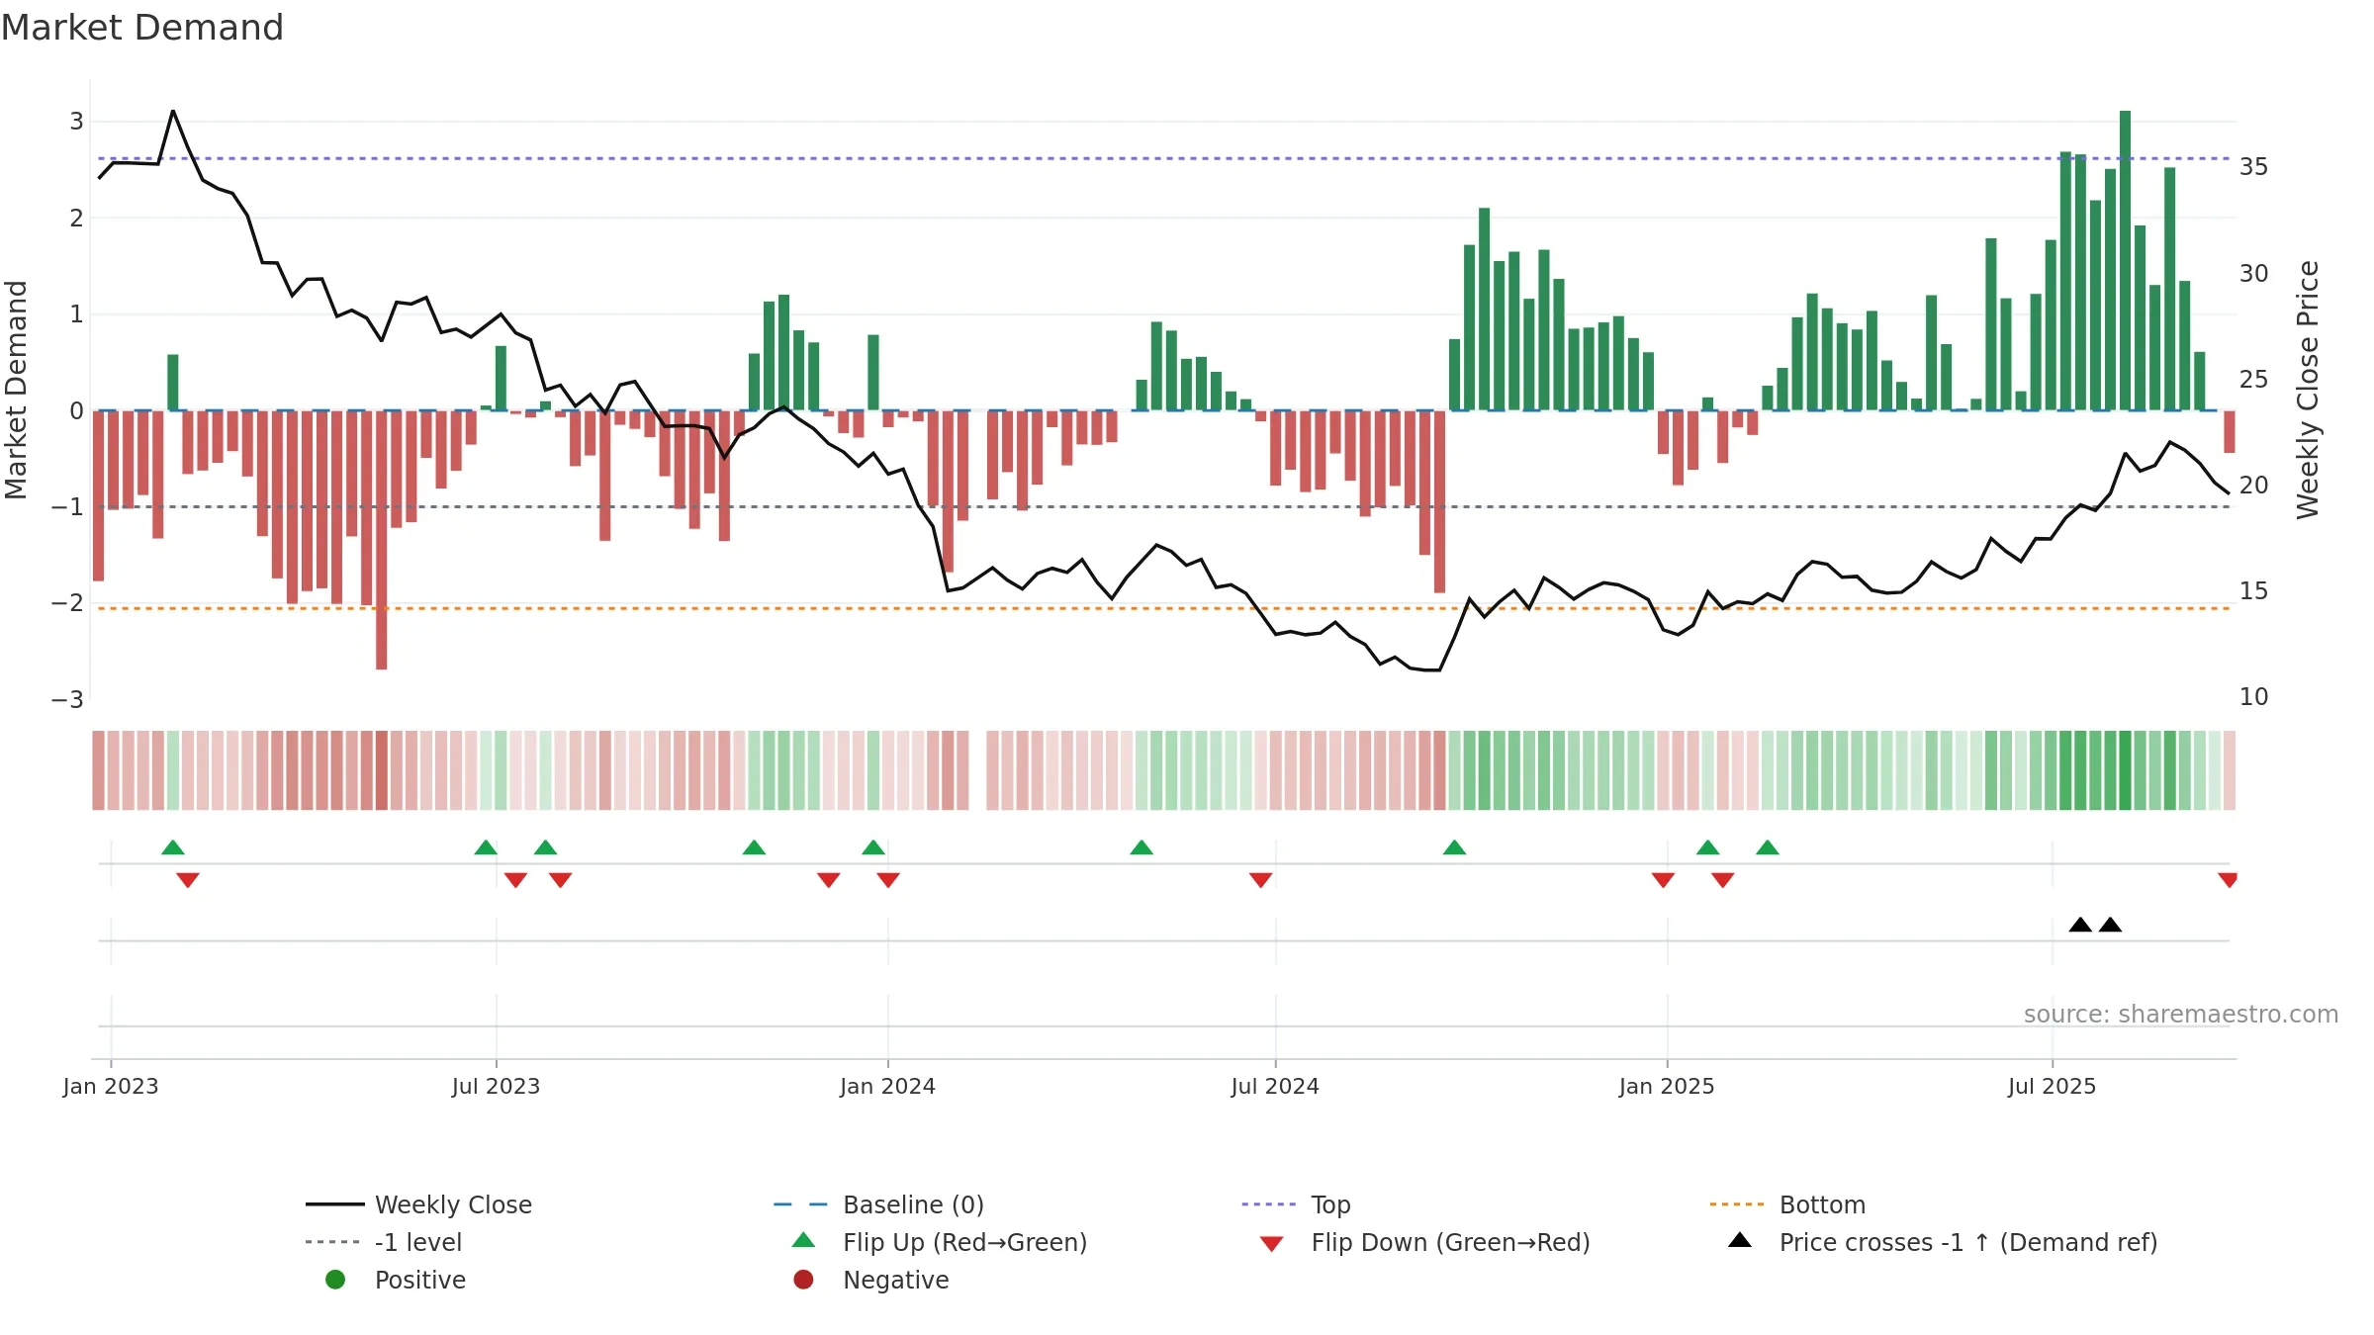
Task: Click the Jan 2023 x-axis label
Action: point(111,1086)
